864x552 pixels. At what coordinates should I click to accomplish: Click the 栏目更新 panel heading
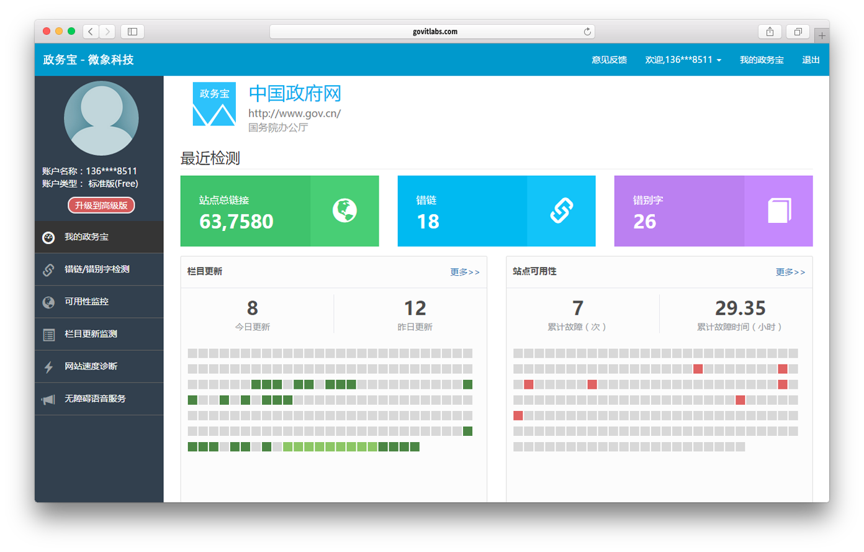pyautogui.click(x=205, y=271)
